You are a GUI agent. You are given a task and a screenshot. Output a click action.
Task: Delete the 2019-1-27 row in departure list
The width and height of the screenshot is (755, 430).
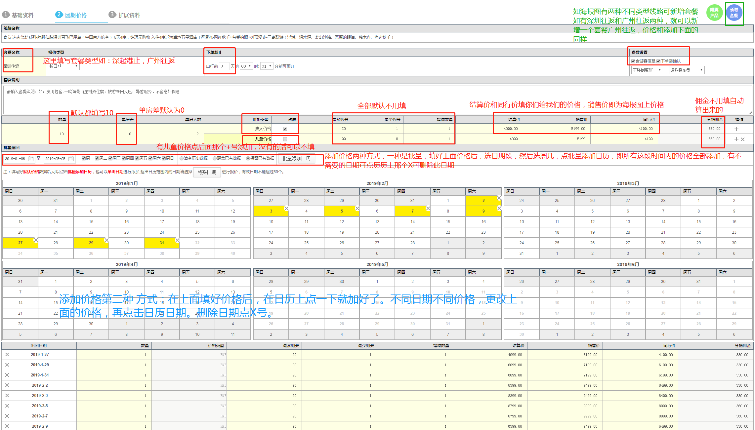pyautogui.click(x=7, y=354)
